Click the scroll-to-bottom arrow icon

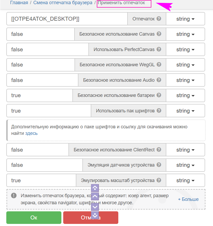tap(95, 215)
